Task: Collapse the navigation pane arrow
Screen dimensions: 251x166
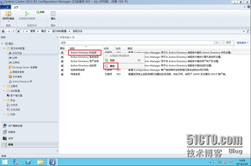Action: click(x=57, y=38)
